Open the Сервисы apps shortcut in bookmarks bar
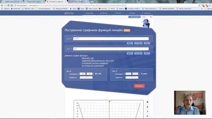Screen dimensions: 212x119 [5, 9]
